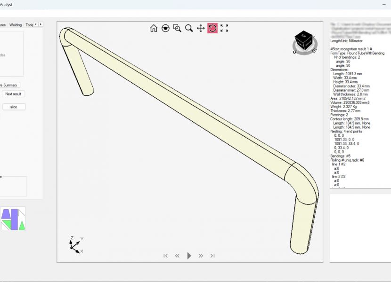Step forward with the fast-forward arrows

point(201,256)
